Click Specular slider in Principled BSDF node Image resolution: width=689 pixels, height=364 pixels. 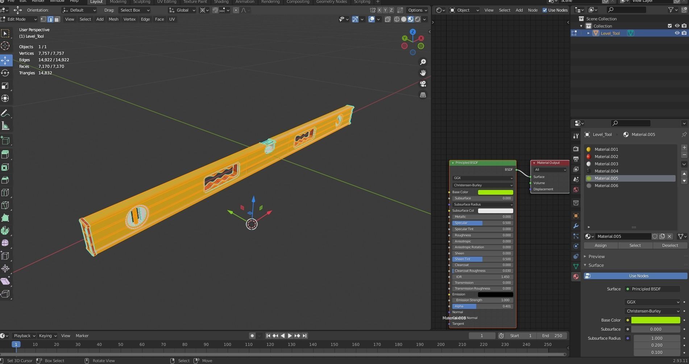[482, 223]
